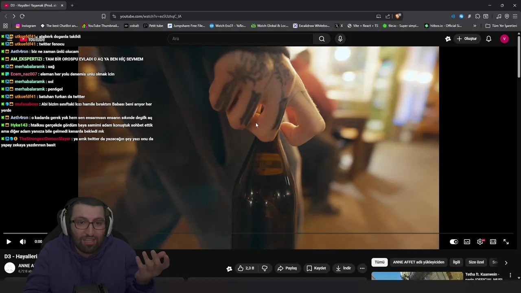521x293 pixels.
Task: Select the Tümü filter chip
Action: click(x=379, y=262)
